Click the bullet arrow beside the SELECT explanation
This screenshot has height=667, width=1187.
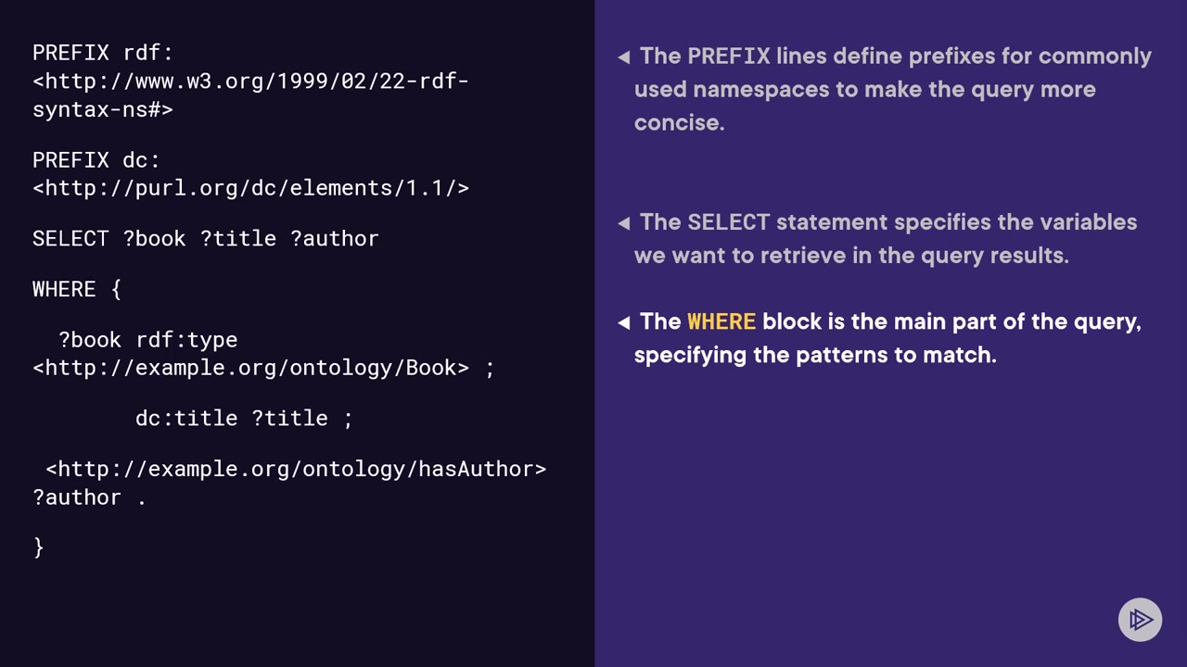624,223
